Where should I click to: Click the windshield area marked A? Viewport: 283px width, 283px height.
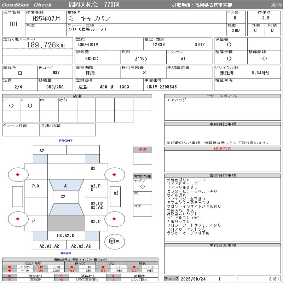pos(65,186)
